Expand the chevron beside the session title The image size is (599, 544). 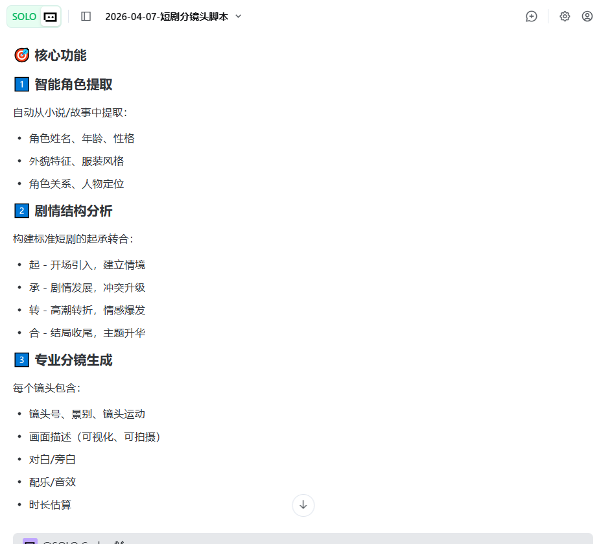pos(238,16)
